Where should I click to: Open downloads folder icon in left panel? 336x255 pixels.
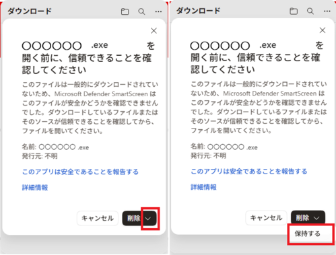[125, 11]
